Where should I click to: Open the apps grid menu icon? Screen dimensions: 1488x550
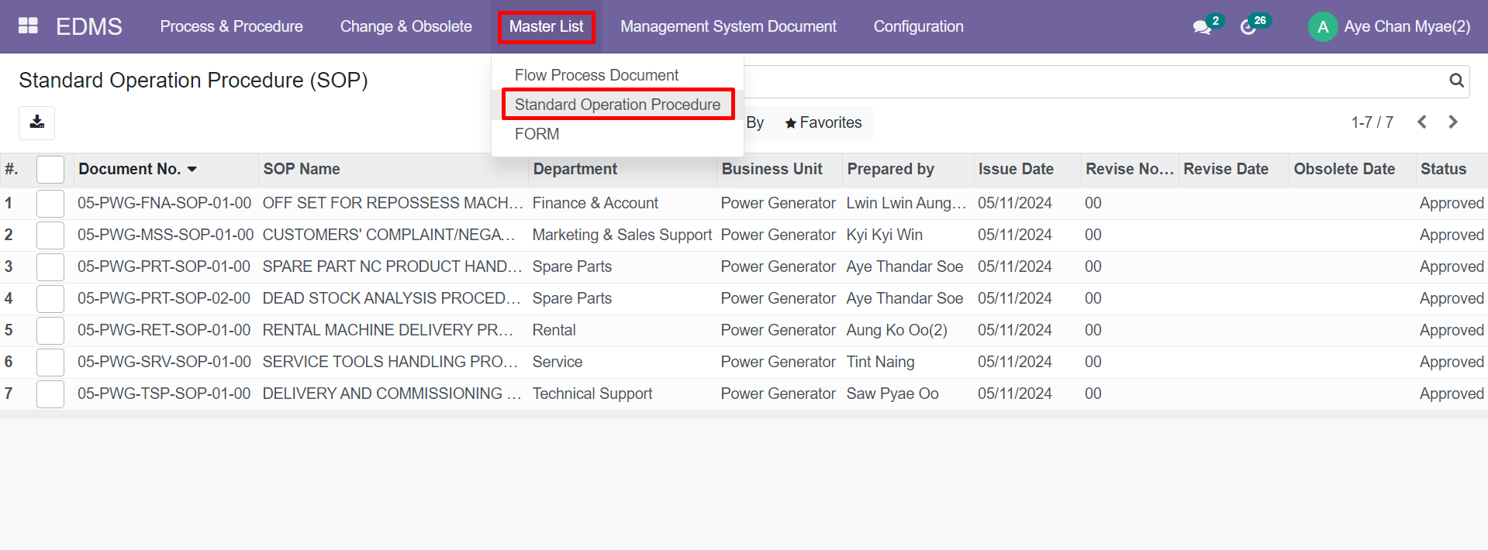(28, 26)
